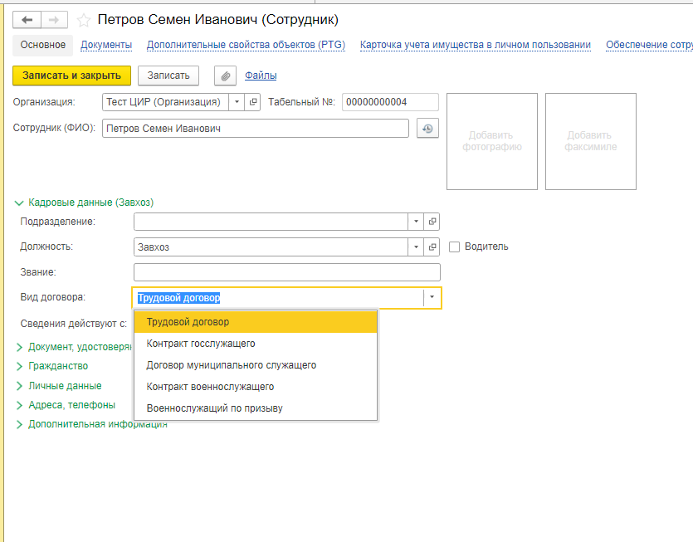The height and width of the screenshot is (542, 693).
Task: Open the Должность dropdown arrow
Action: tap(416, 247)
